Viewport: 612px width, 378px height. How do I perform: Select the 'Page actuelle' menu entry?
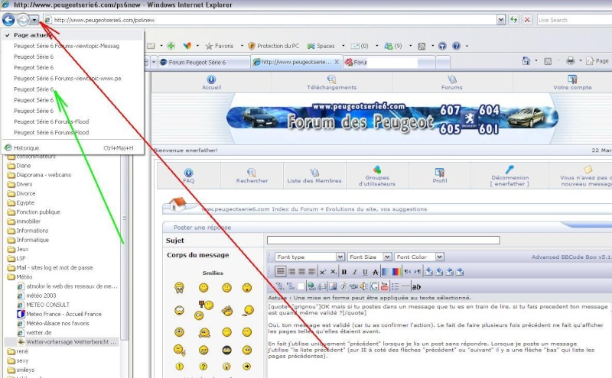32,35
